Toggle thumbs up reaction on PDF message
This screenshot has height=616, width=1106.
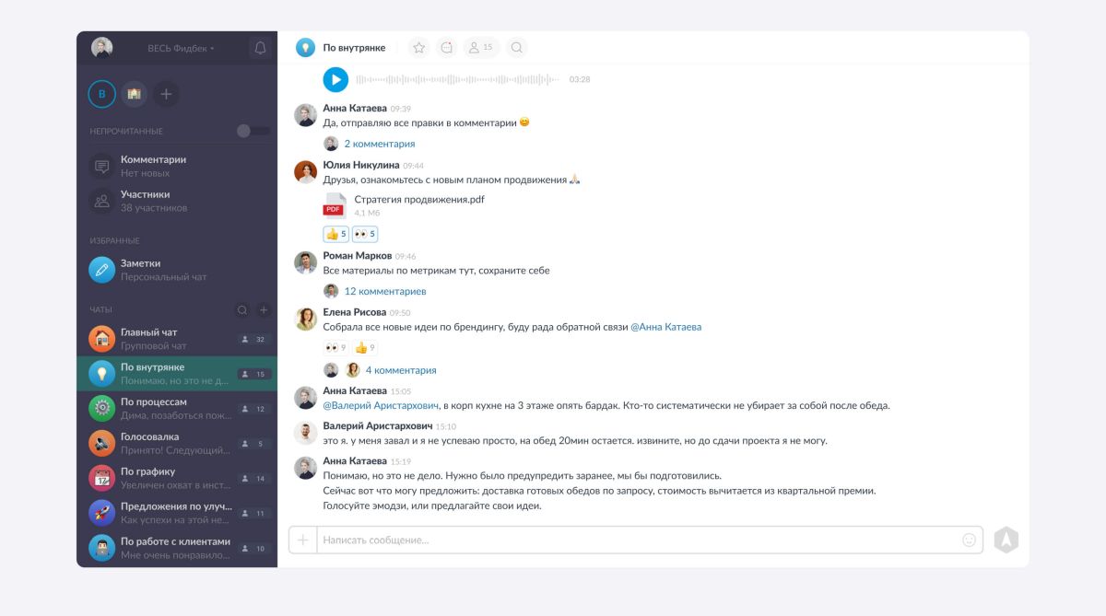(x=336, y=235)
